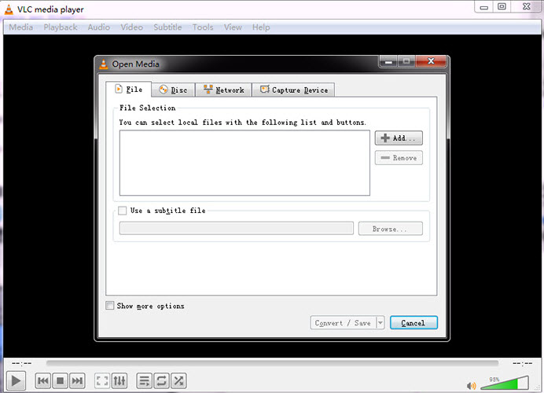Show the playlist icon

point(144,381)
